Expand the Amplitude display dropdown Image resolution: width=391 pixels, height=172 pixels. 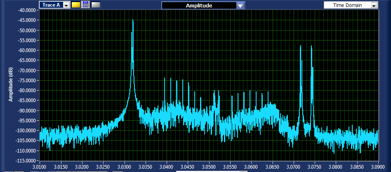240,5
